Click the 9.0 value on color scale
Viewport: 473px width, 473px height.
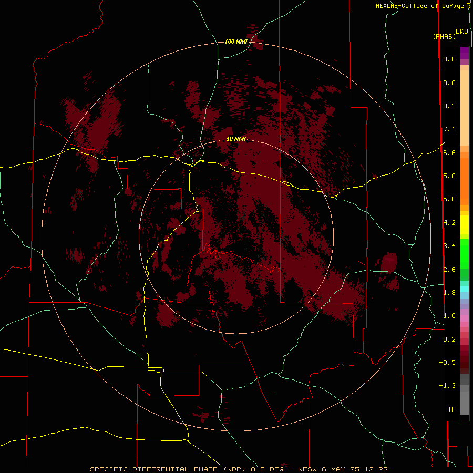449,83
